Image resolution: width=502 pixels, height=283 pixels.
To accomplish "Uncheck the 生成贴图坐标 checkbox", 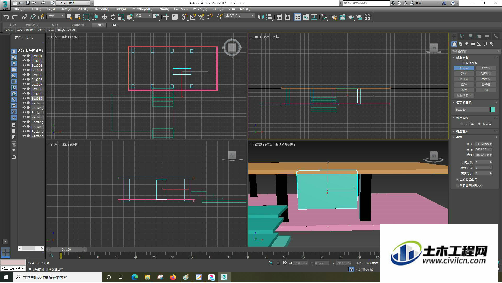I will (x=458, y=180).
